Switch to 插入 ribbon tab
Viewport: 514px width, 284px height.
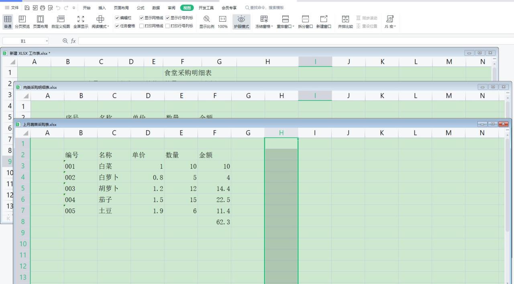pos(102,8)
